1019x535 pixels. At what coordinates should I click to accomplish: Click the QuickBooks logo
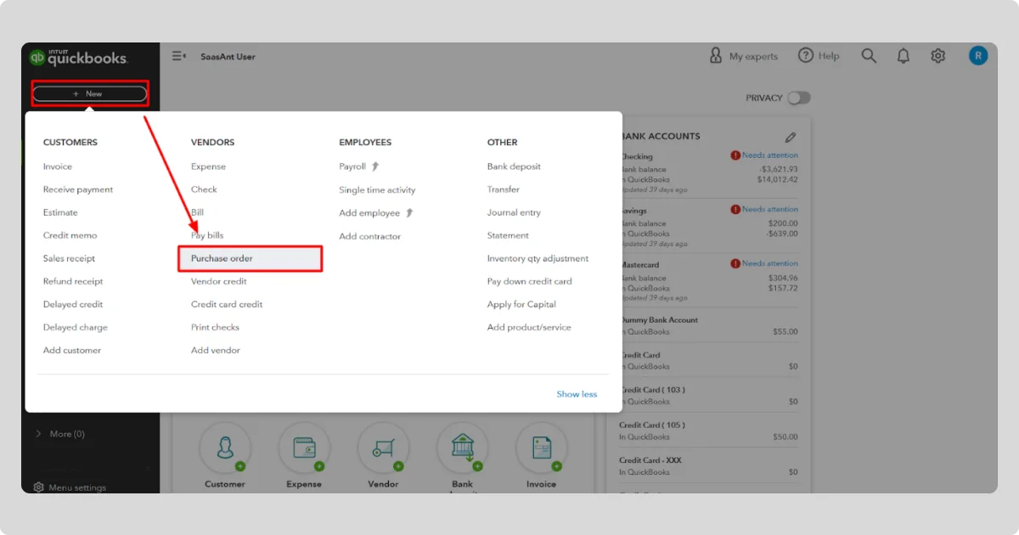tap(78, 58)
